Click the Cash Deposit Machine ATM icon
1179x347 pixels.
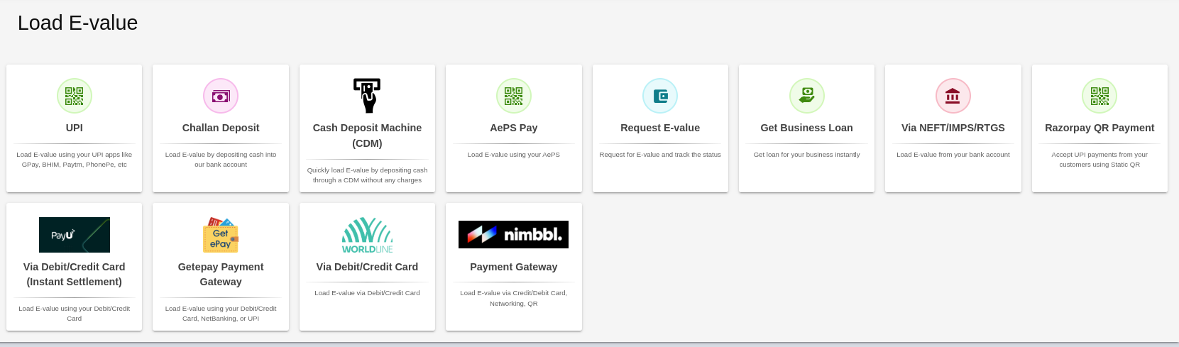click(x=367, y=96)
